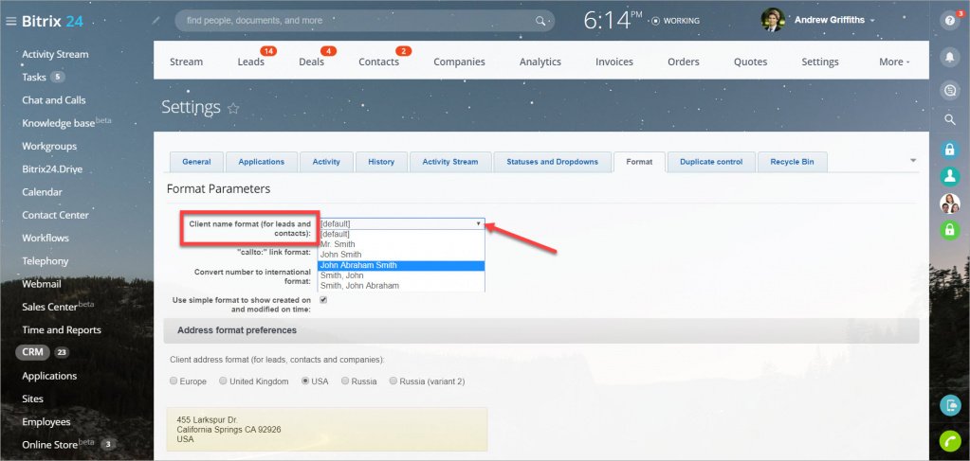This screenshot has width=970, height=461.
Task: Expand the More menu in CRM bar
Action: [x=894, y=62]
